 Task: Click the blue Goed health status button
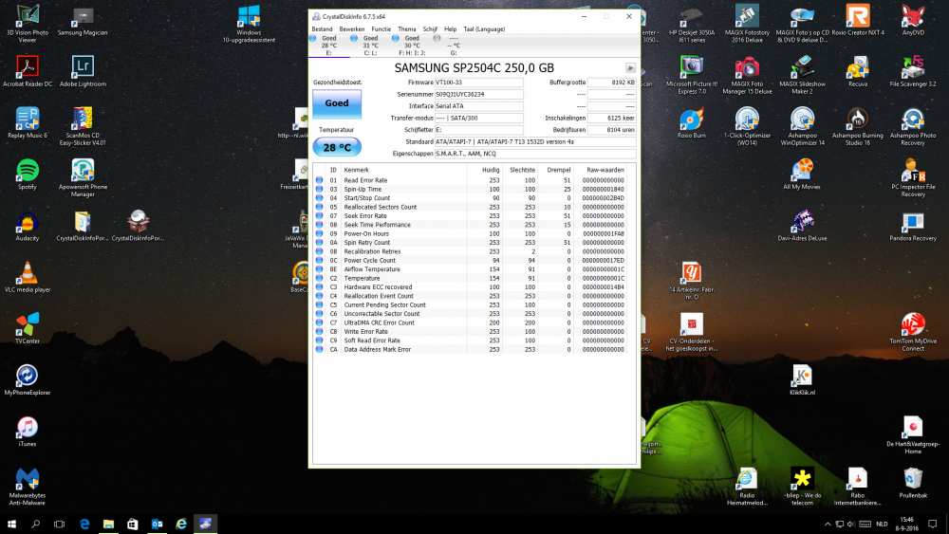pos(337,103)
